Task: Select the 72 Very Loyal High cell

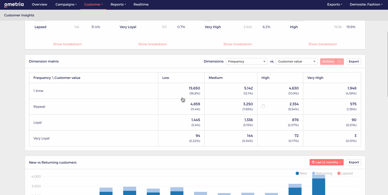Action: point(280,138)
